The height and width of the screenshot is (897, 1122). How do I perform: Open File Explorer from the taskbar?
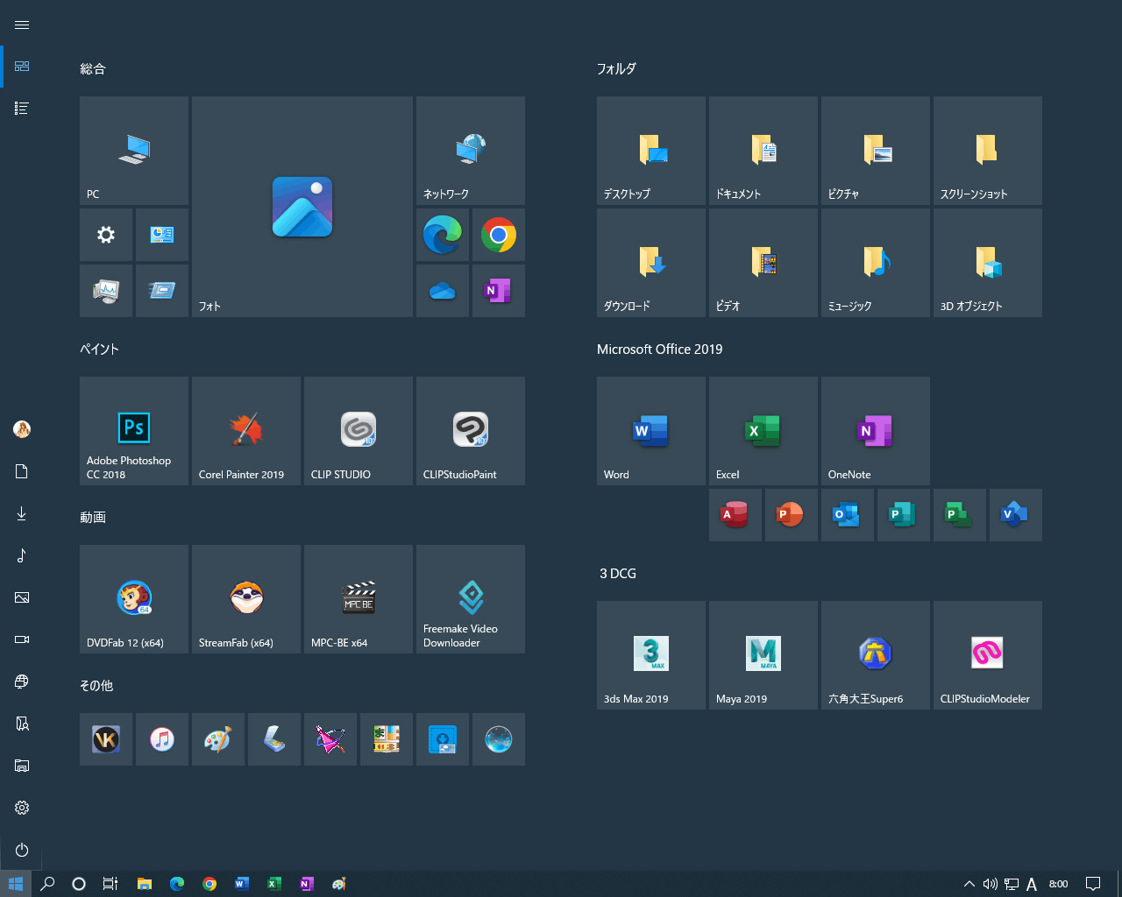(145, 884)
